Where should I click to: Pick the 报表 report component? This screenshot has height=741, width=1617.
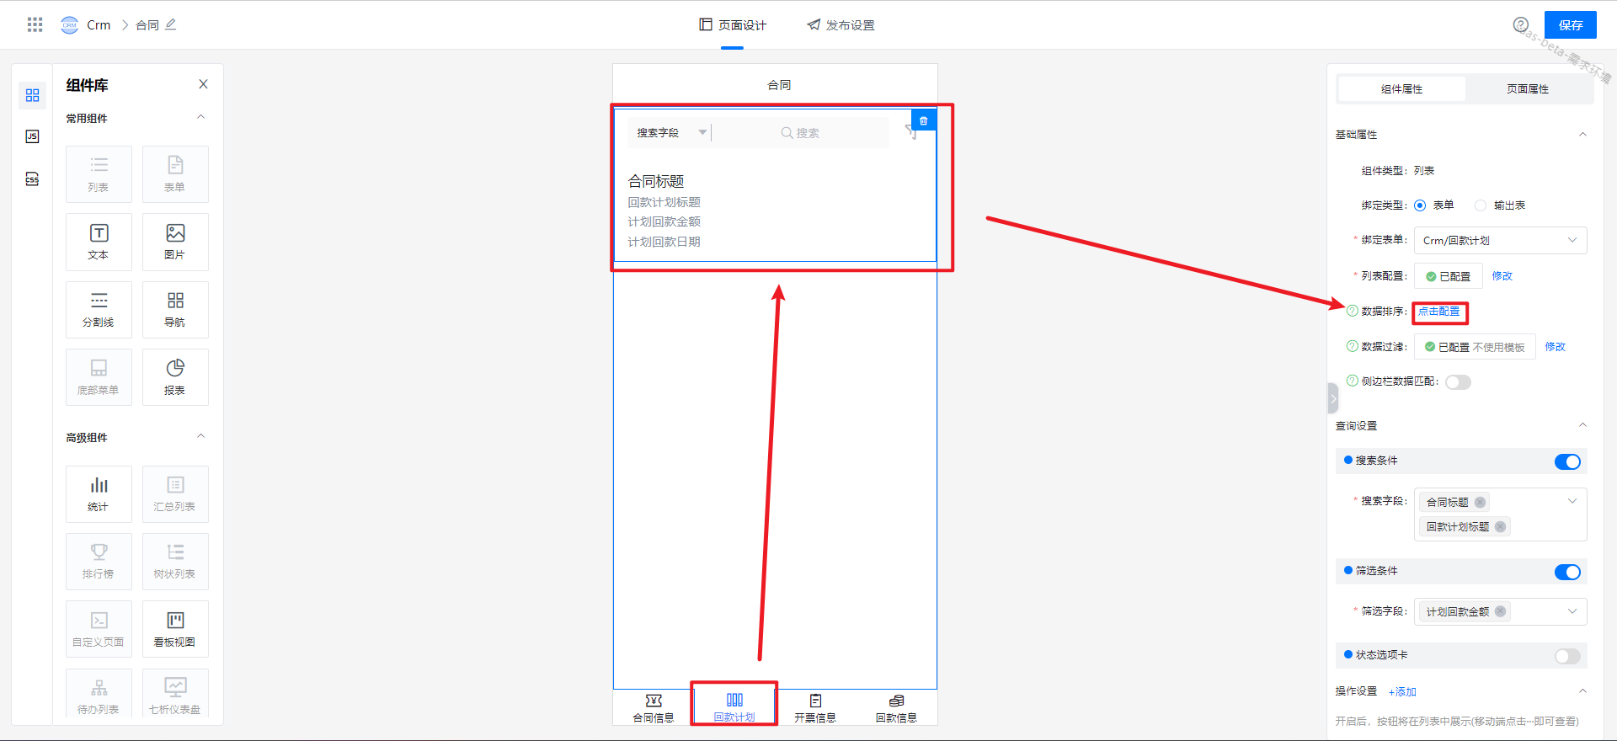tap(175, 377)
